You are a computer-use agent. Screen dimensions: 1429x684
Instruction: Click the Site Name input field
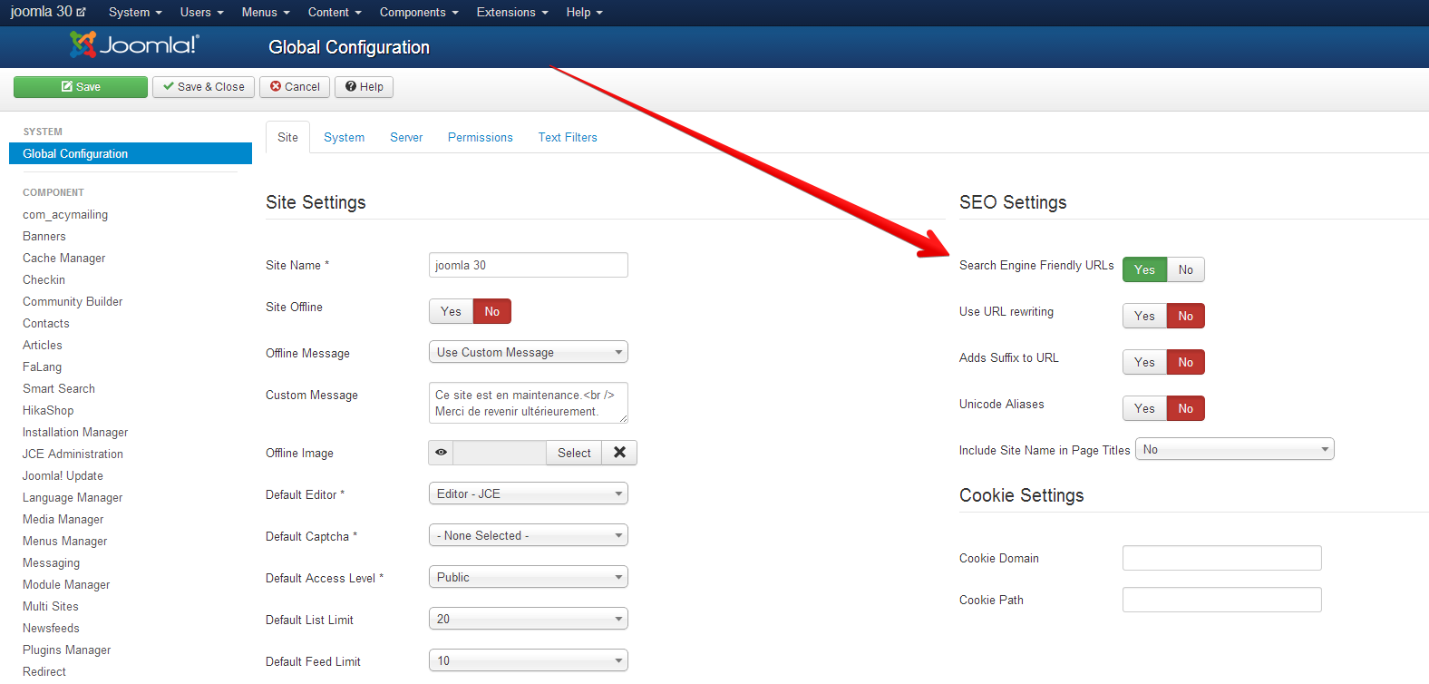[529, 265]
